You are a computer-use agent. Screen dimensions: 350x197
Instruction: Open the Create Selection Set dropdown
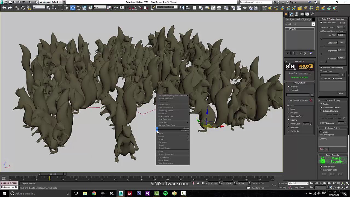pos(167,7)
